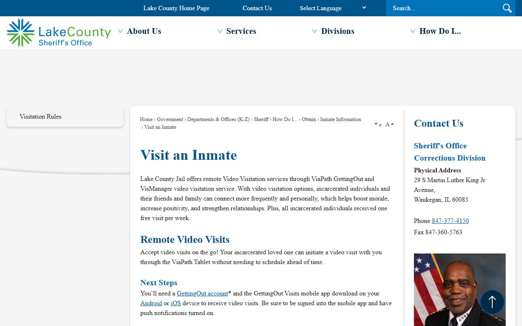Open the Android app link

tap(151, 303)
